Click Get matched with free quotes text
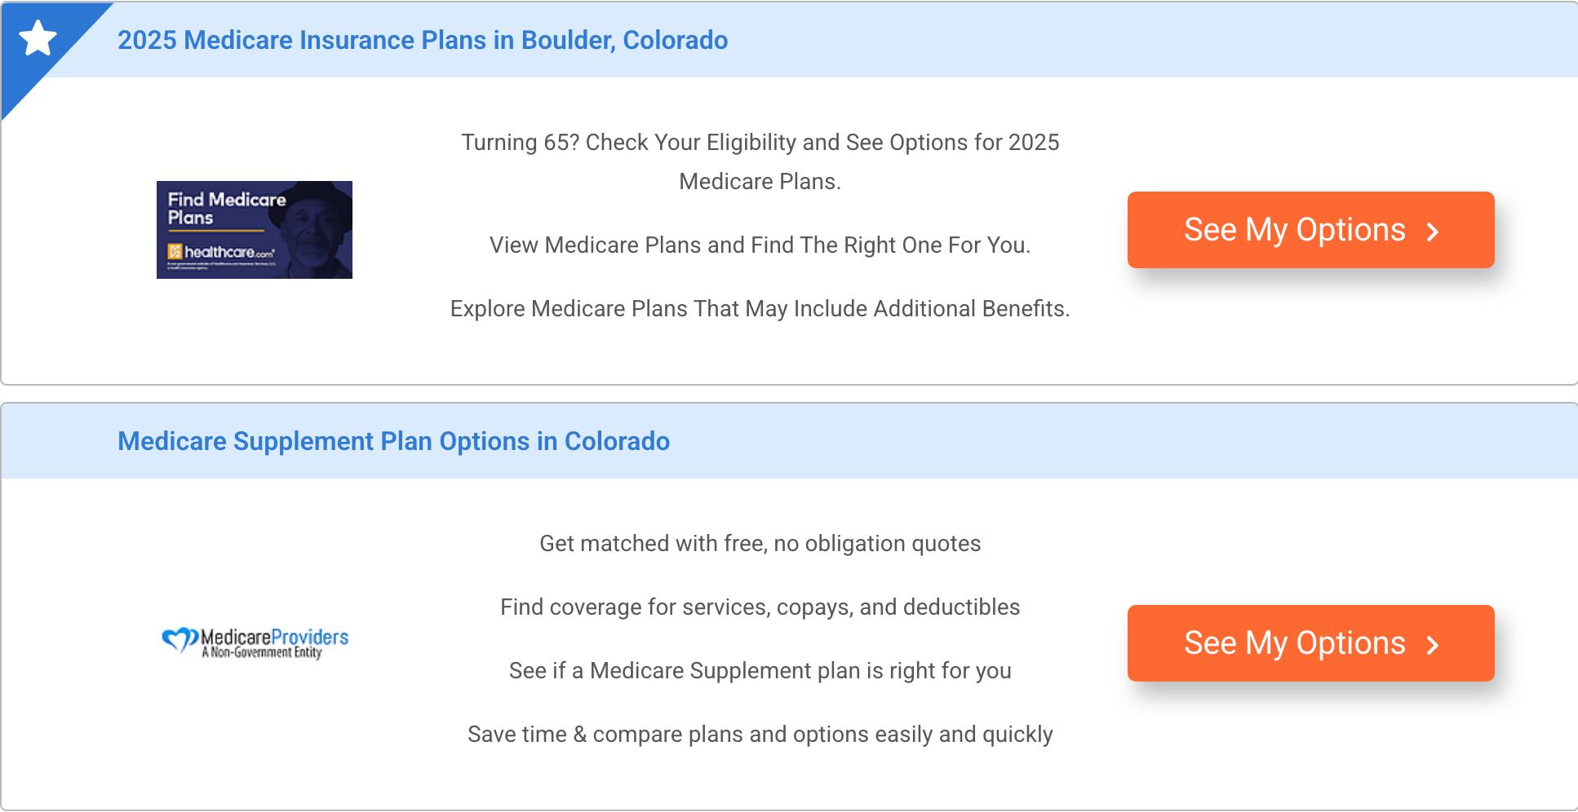Image resolution: width=1578 pixels, height=812 pixels. click(760, 544)
